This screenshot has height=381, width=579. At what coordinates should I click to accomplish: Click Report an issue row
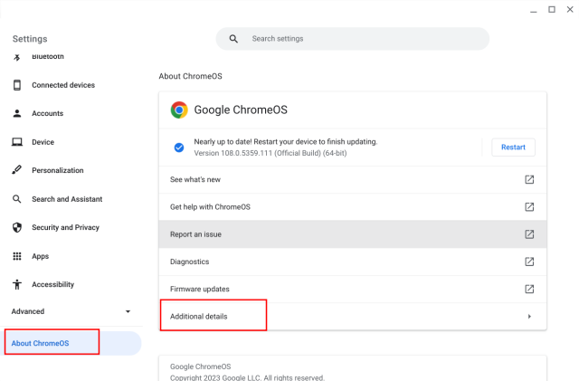(353, 234)
